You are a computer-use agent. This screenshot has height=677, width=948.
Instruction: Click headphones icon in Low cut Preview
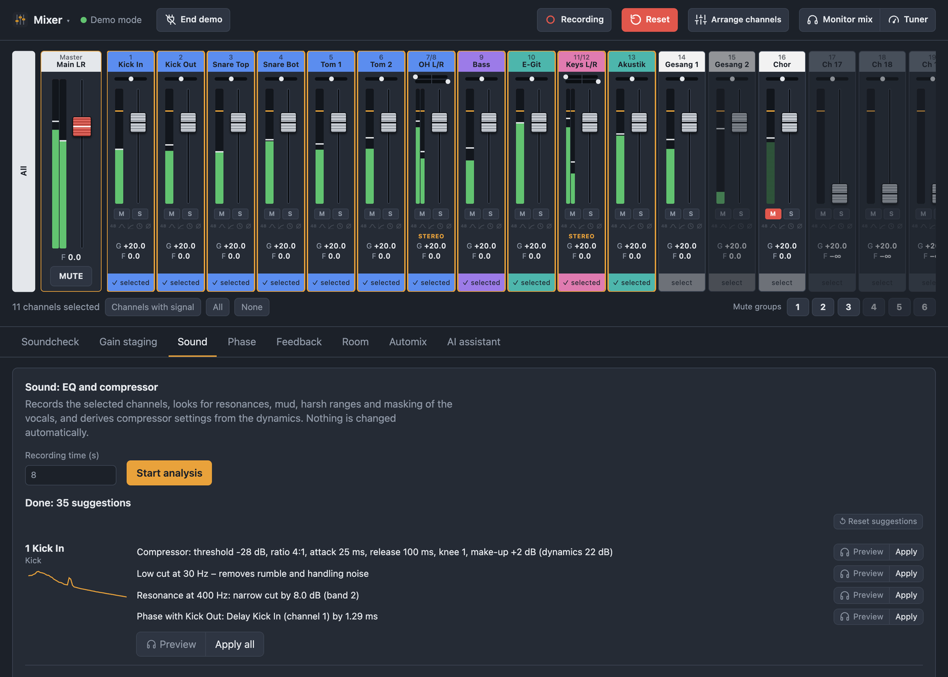[845, 574]
